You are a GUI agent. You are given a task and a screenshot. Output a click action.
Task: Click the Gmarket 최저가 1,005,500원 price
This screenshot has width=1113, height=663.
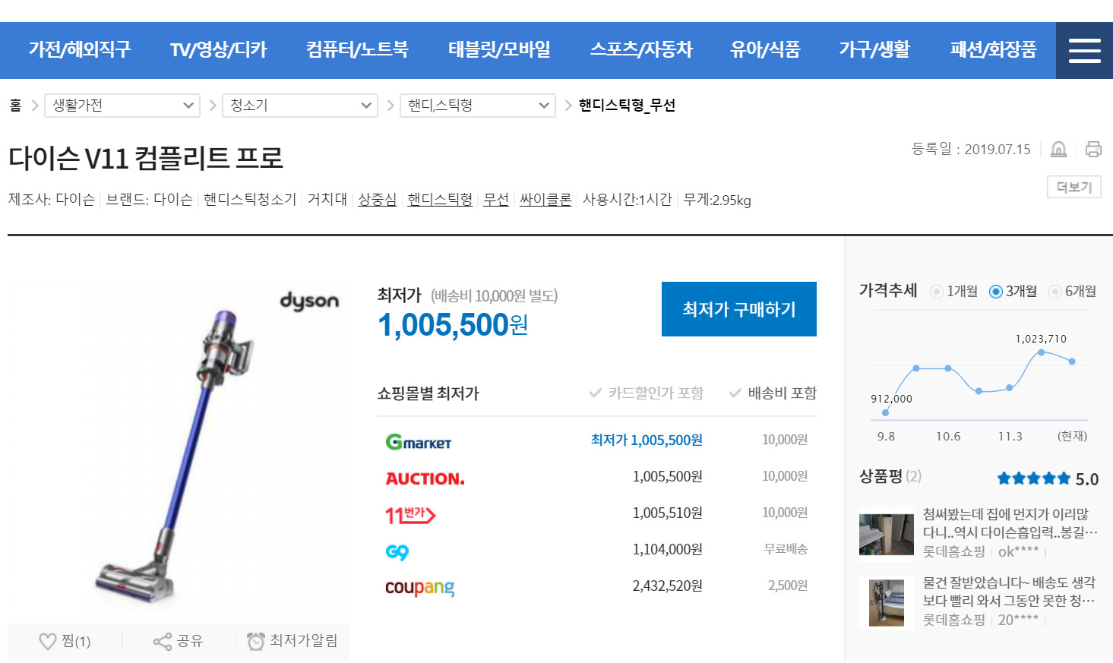[647, 440]
